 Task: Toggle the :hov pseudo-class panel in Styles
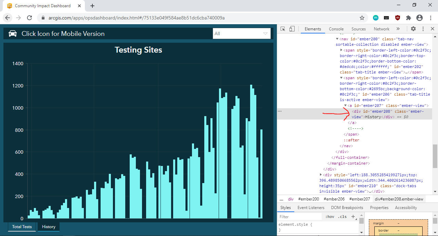pyautogui.click(x=330, y=216)
